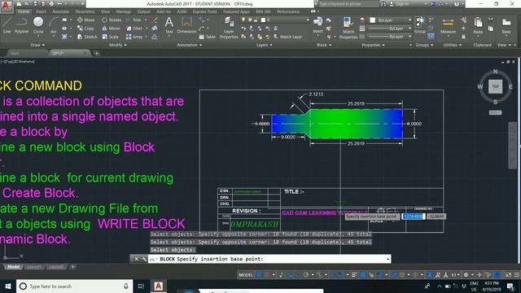Open the Home ribbon tab
This screenshot has height=293, width=521.
(24, 11)
